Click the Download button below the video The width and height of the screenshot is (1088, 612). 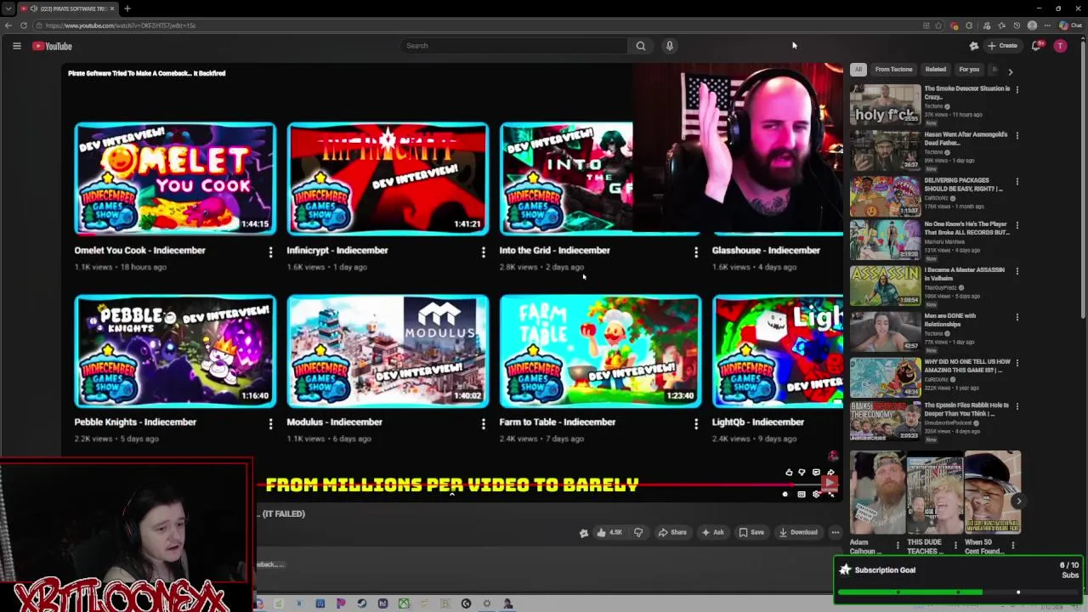pyautogui.click(x=798, y=532)
